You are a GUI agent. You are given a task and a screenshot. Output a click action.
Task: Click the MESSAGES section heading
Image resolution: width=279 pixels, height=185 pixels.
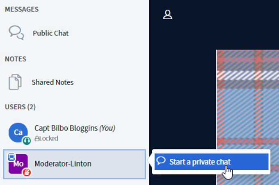coord(21,9)
